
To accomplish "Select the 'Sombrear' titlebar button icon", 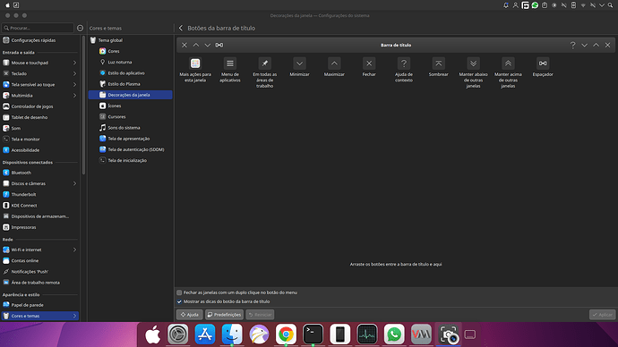I will coord(439,63).
